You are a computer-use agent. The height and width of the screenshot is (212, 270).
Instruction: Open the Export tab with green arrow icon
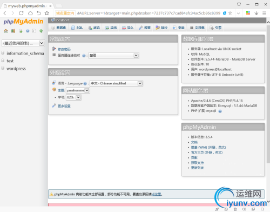(111, 28)
